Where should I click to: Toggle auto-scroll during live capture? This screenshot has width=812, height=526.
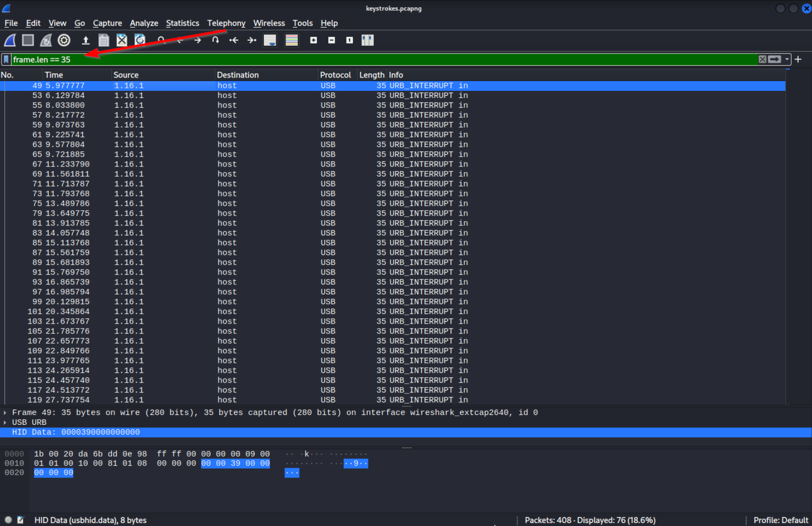[270, 40]
